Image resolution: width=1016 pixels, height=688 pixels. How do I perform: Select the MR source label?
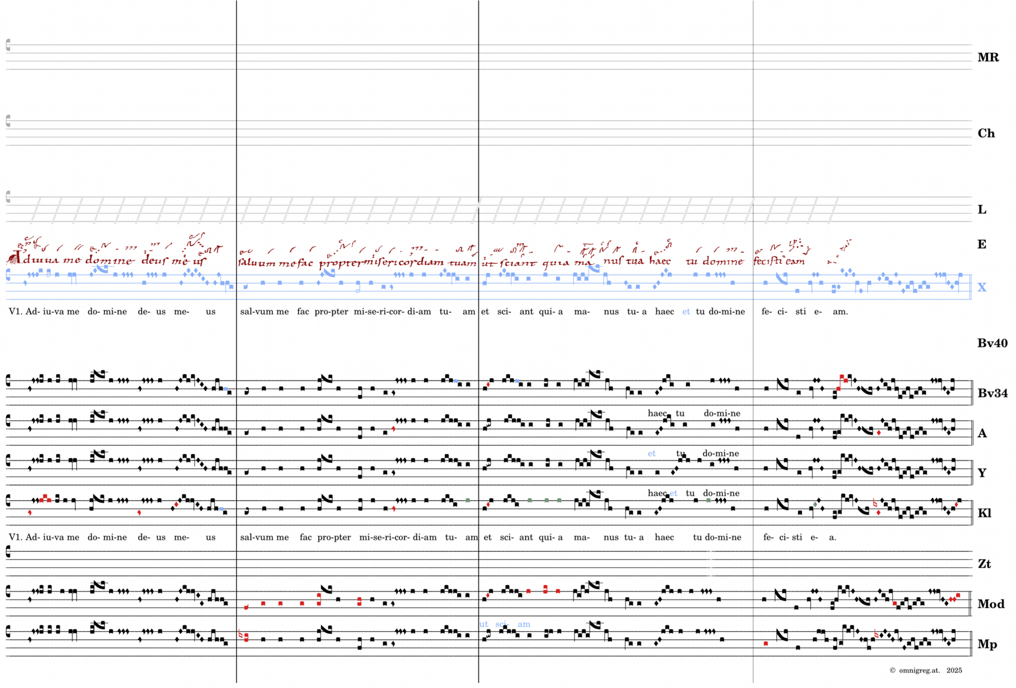[988, 58]
